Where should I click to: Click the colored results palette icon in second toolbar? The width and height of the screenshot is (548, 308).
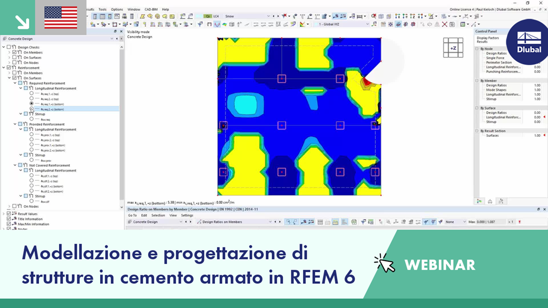[x=302, y=24]
